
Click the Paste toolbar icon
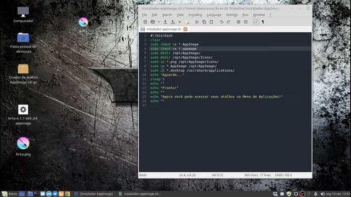pyautogui.click(x=211, y=22)
